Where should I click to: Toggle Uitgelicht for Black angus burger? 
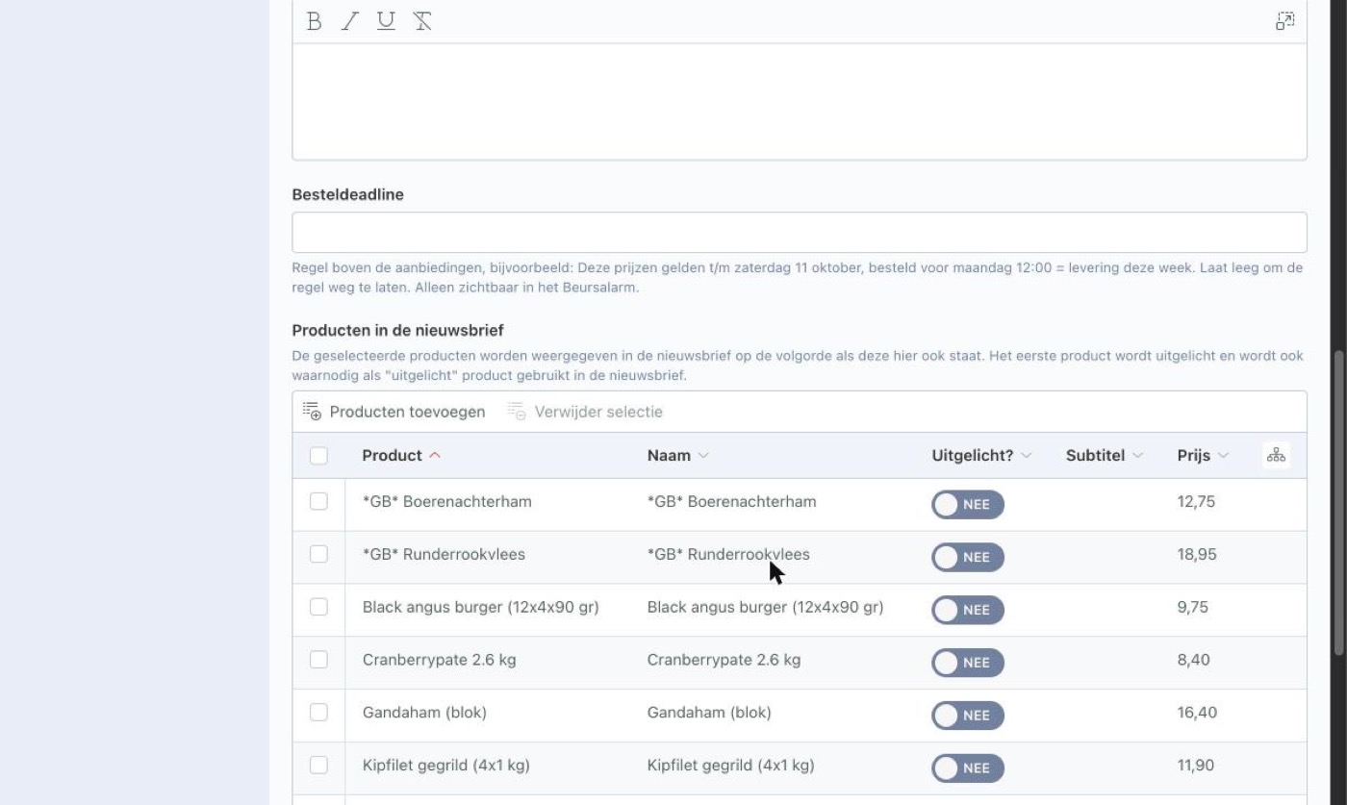point(967,610)
